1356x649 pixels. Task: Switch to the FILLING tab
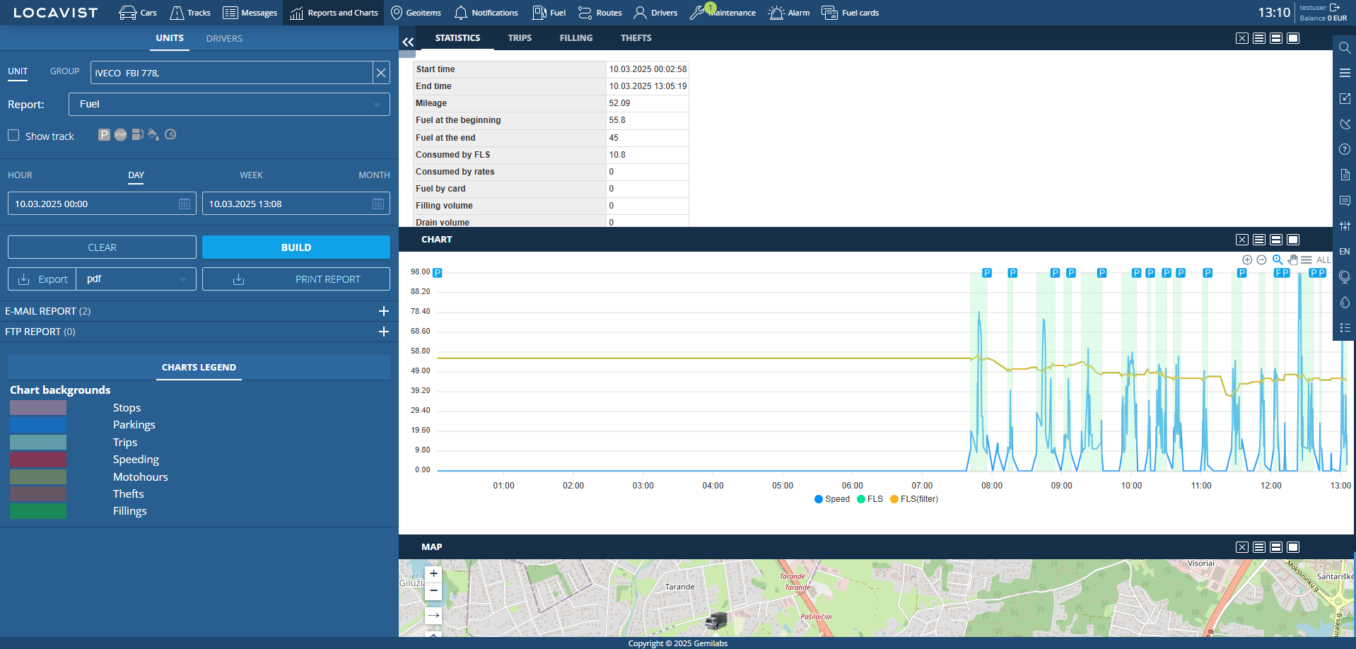pyautogui.click(x=575, y=37)
